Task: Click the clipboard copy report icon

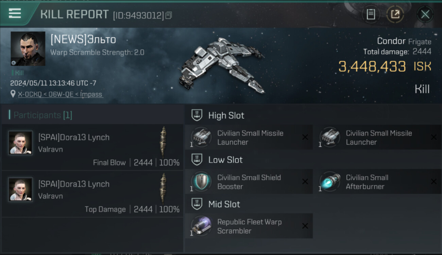Action: tap(371, 14)
